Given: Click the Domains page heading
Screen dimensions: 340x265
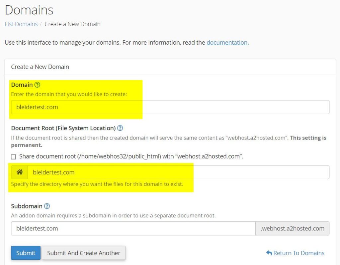Looking at the screenshot, I should click(29, 10).
